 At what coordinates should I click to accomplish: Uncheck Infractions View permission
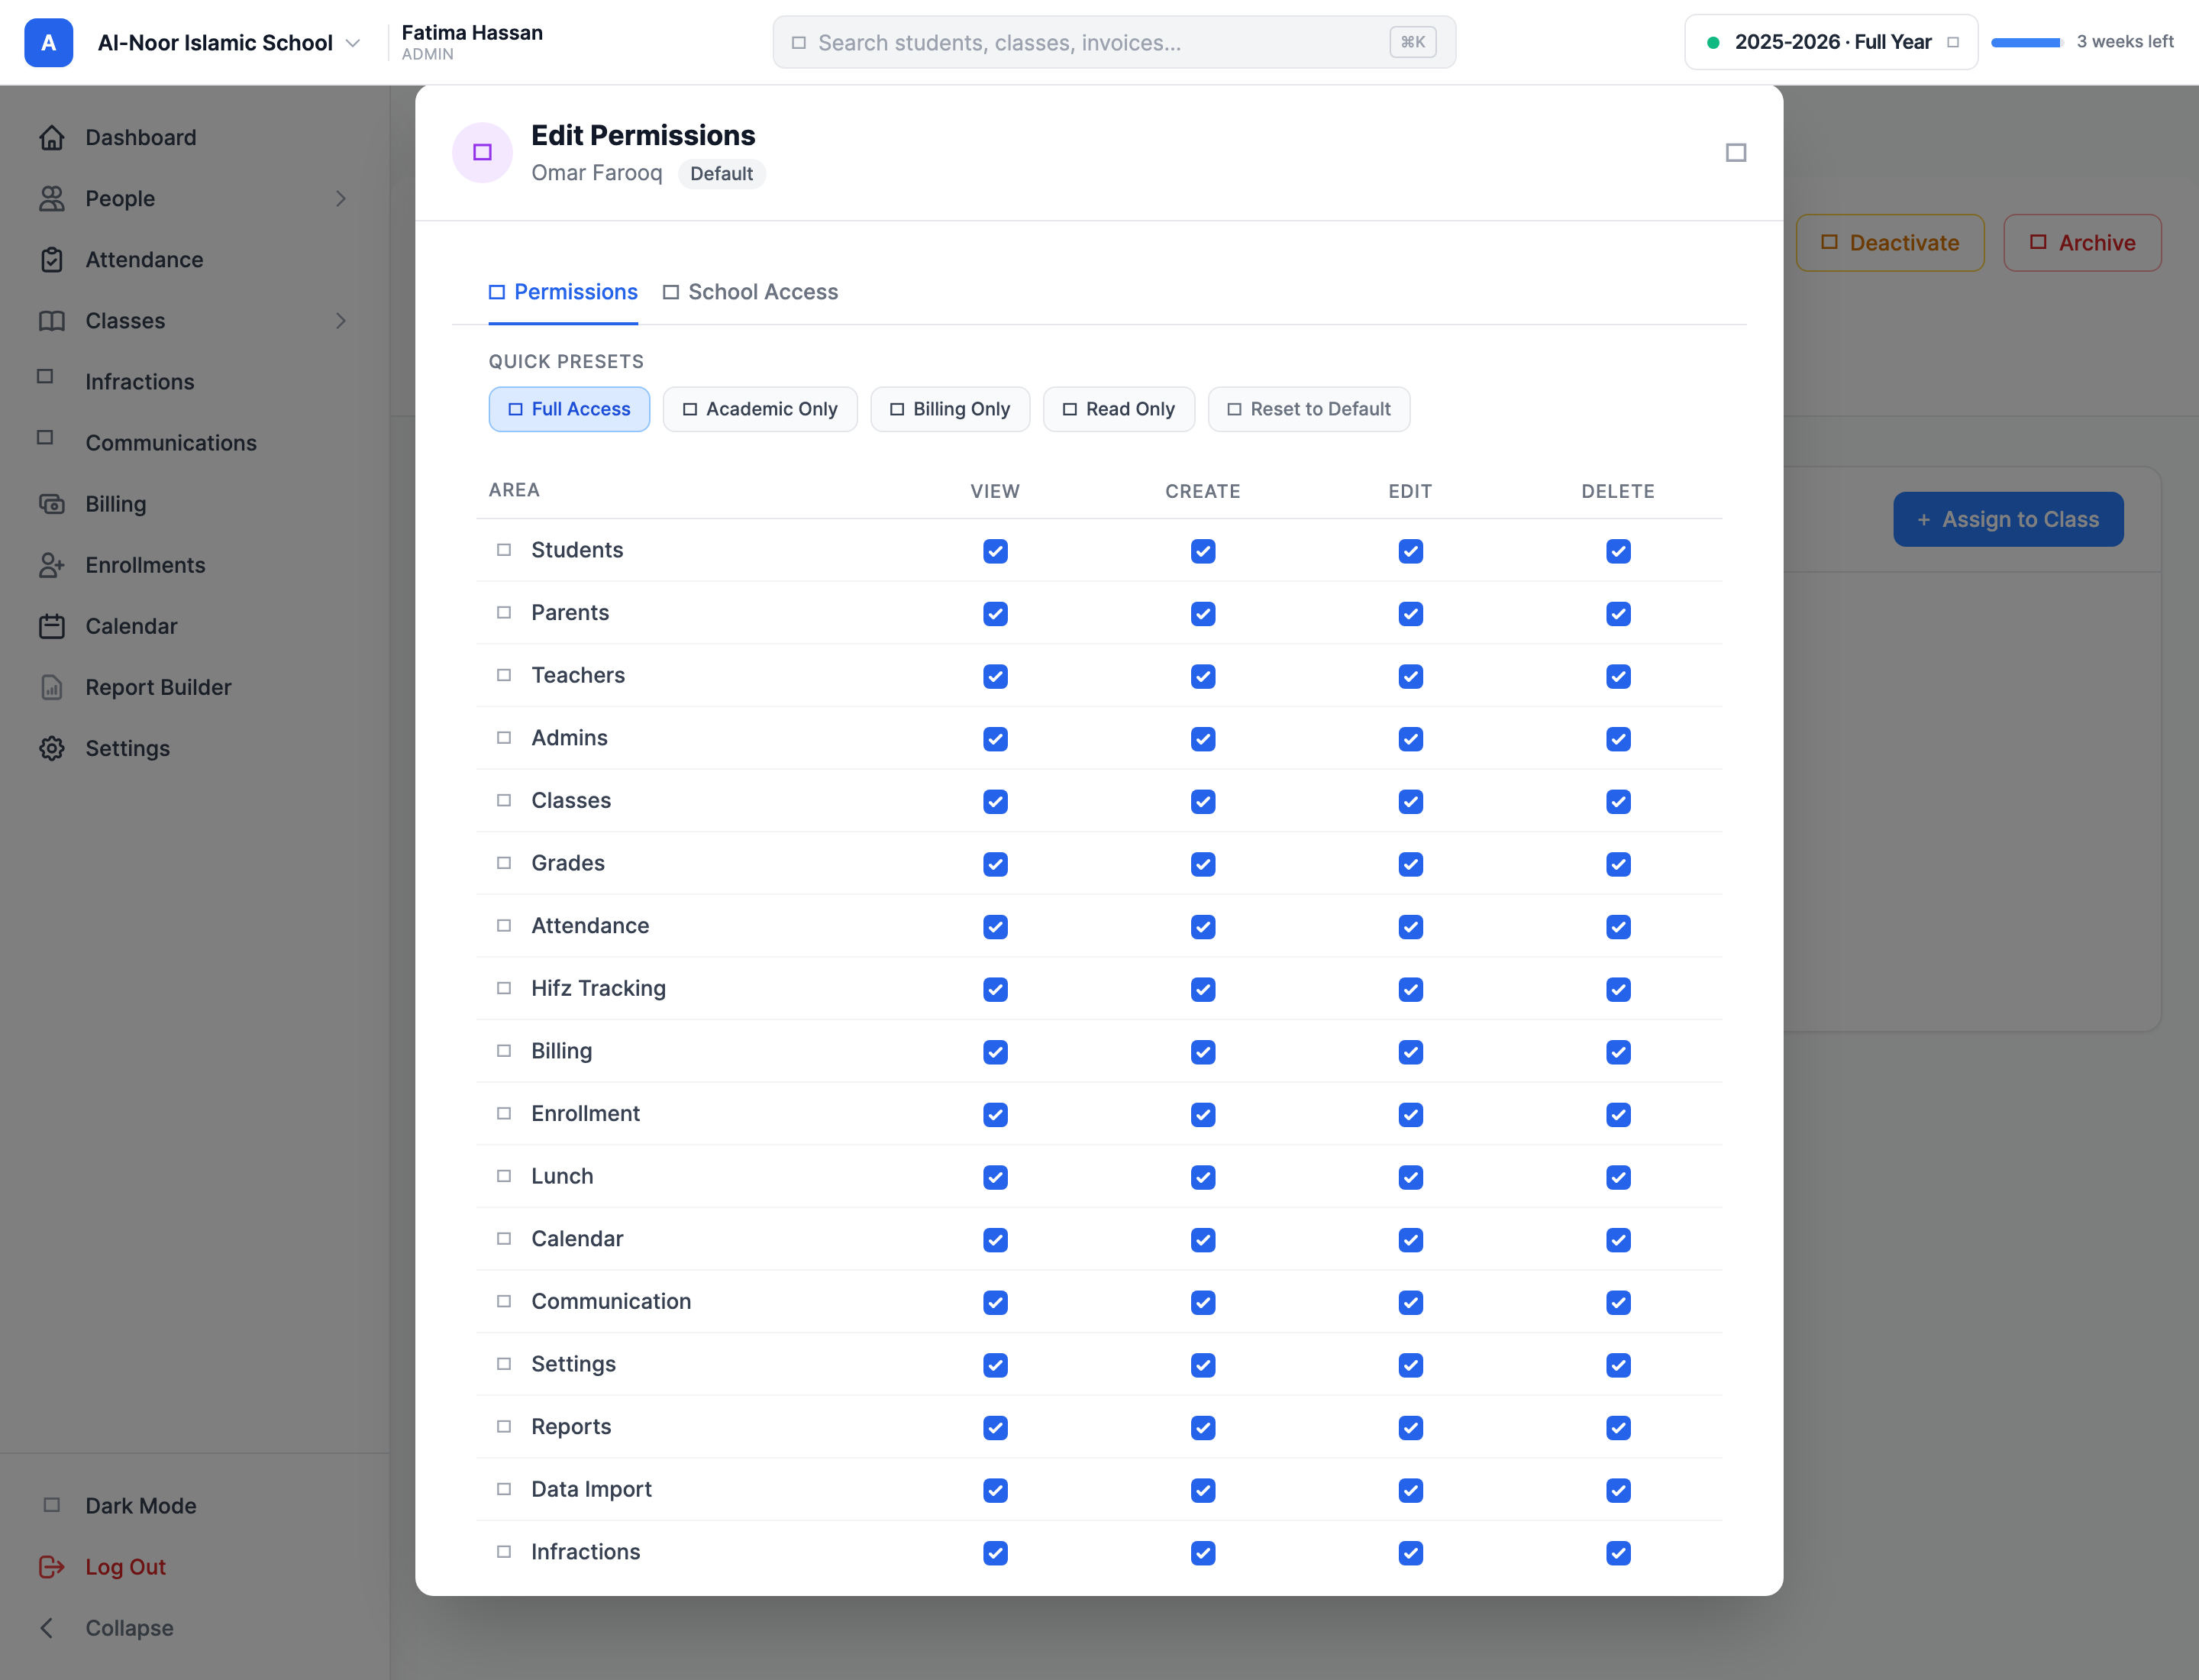coord(995,1553)
